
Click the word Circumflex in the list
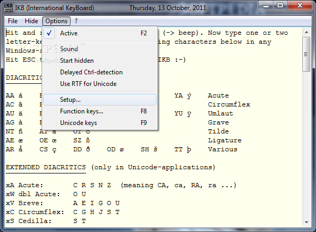click(229, 104)
